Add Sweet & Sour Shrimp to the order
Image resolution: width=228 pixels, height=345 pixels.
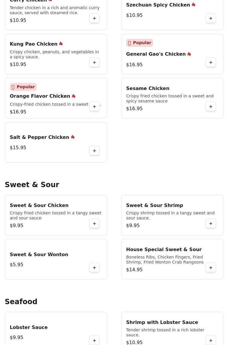(211, 224)
